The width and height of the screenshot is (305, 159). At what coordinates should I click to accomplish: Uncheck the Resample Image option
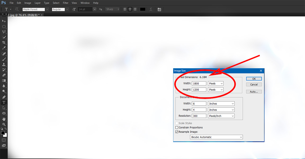coord(177,131)
